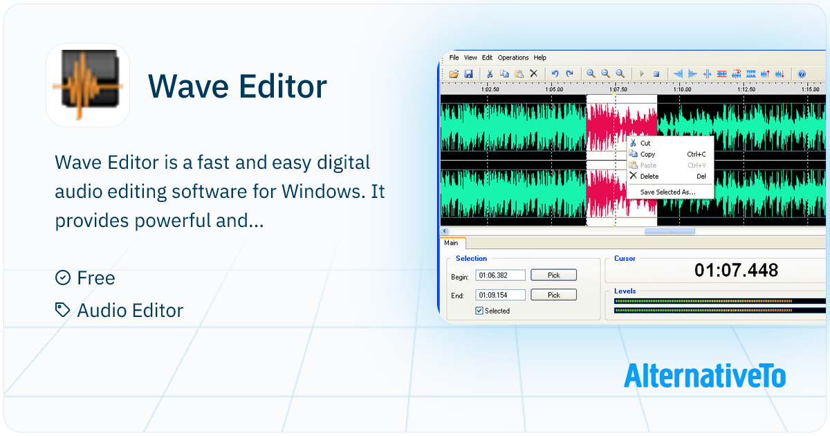The width and height of the screenshot is (830, 436).
Task: Click the blue banded waveform icon
Action: [751, 74]
